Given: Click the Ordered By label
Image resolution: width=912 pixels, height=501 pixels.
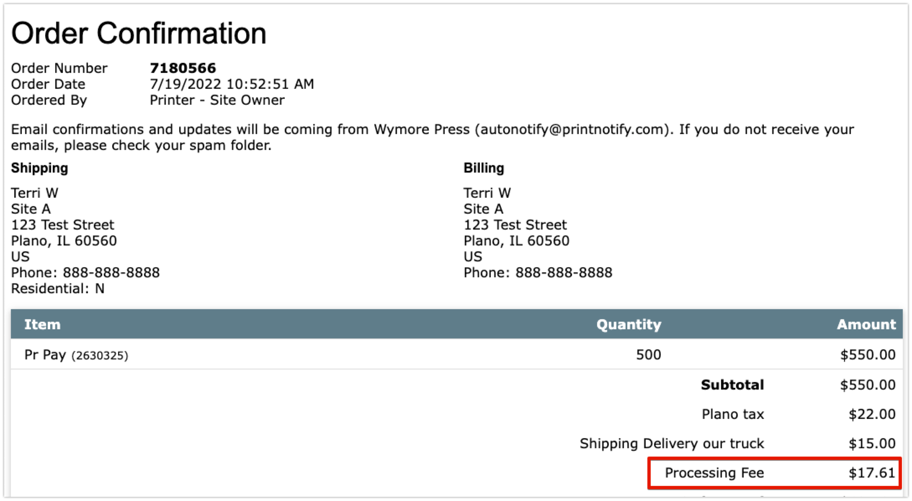Looking at the screenshot, I should click(x=49, y=100).
